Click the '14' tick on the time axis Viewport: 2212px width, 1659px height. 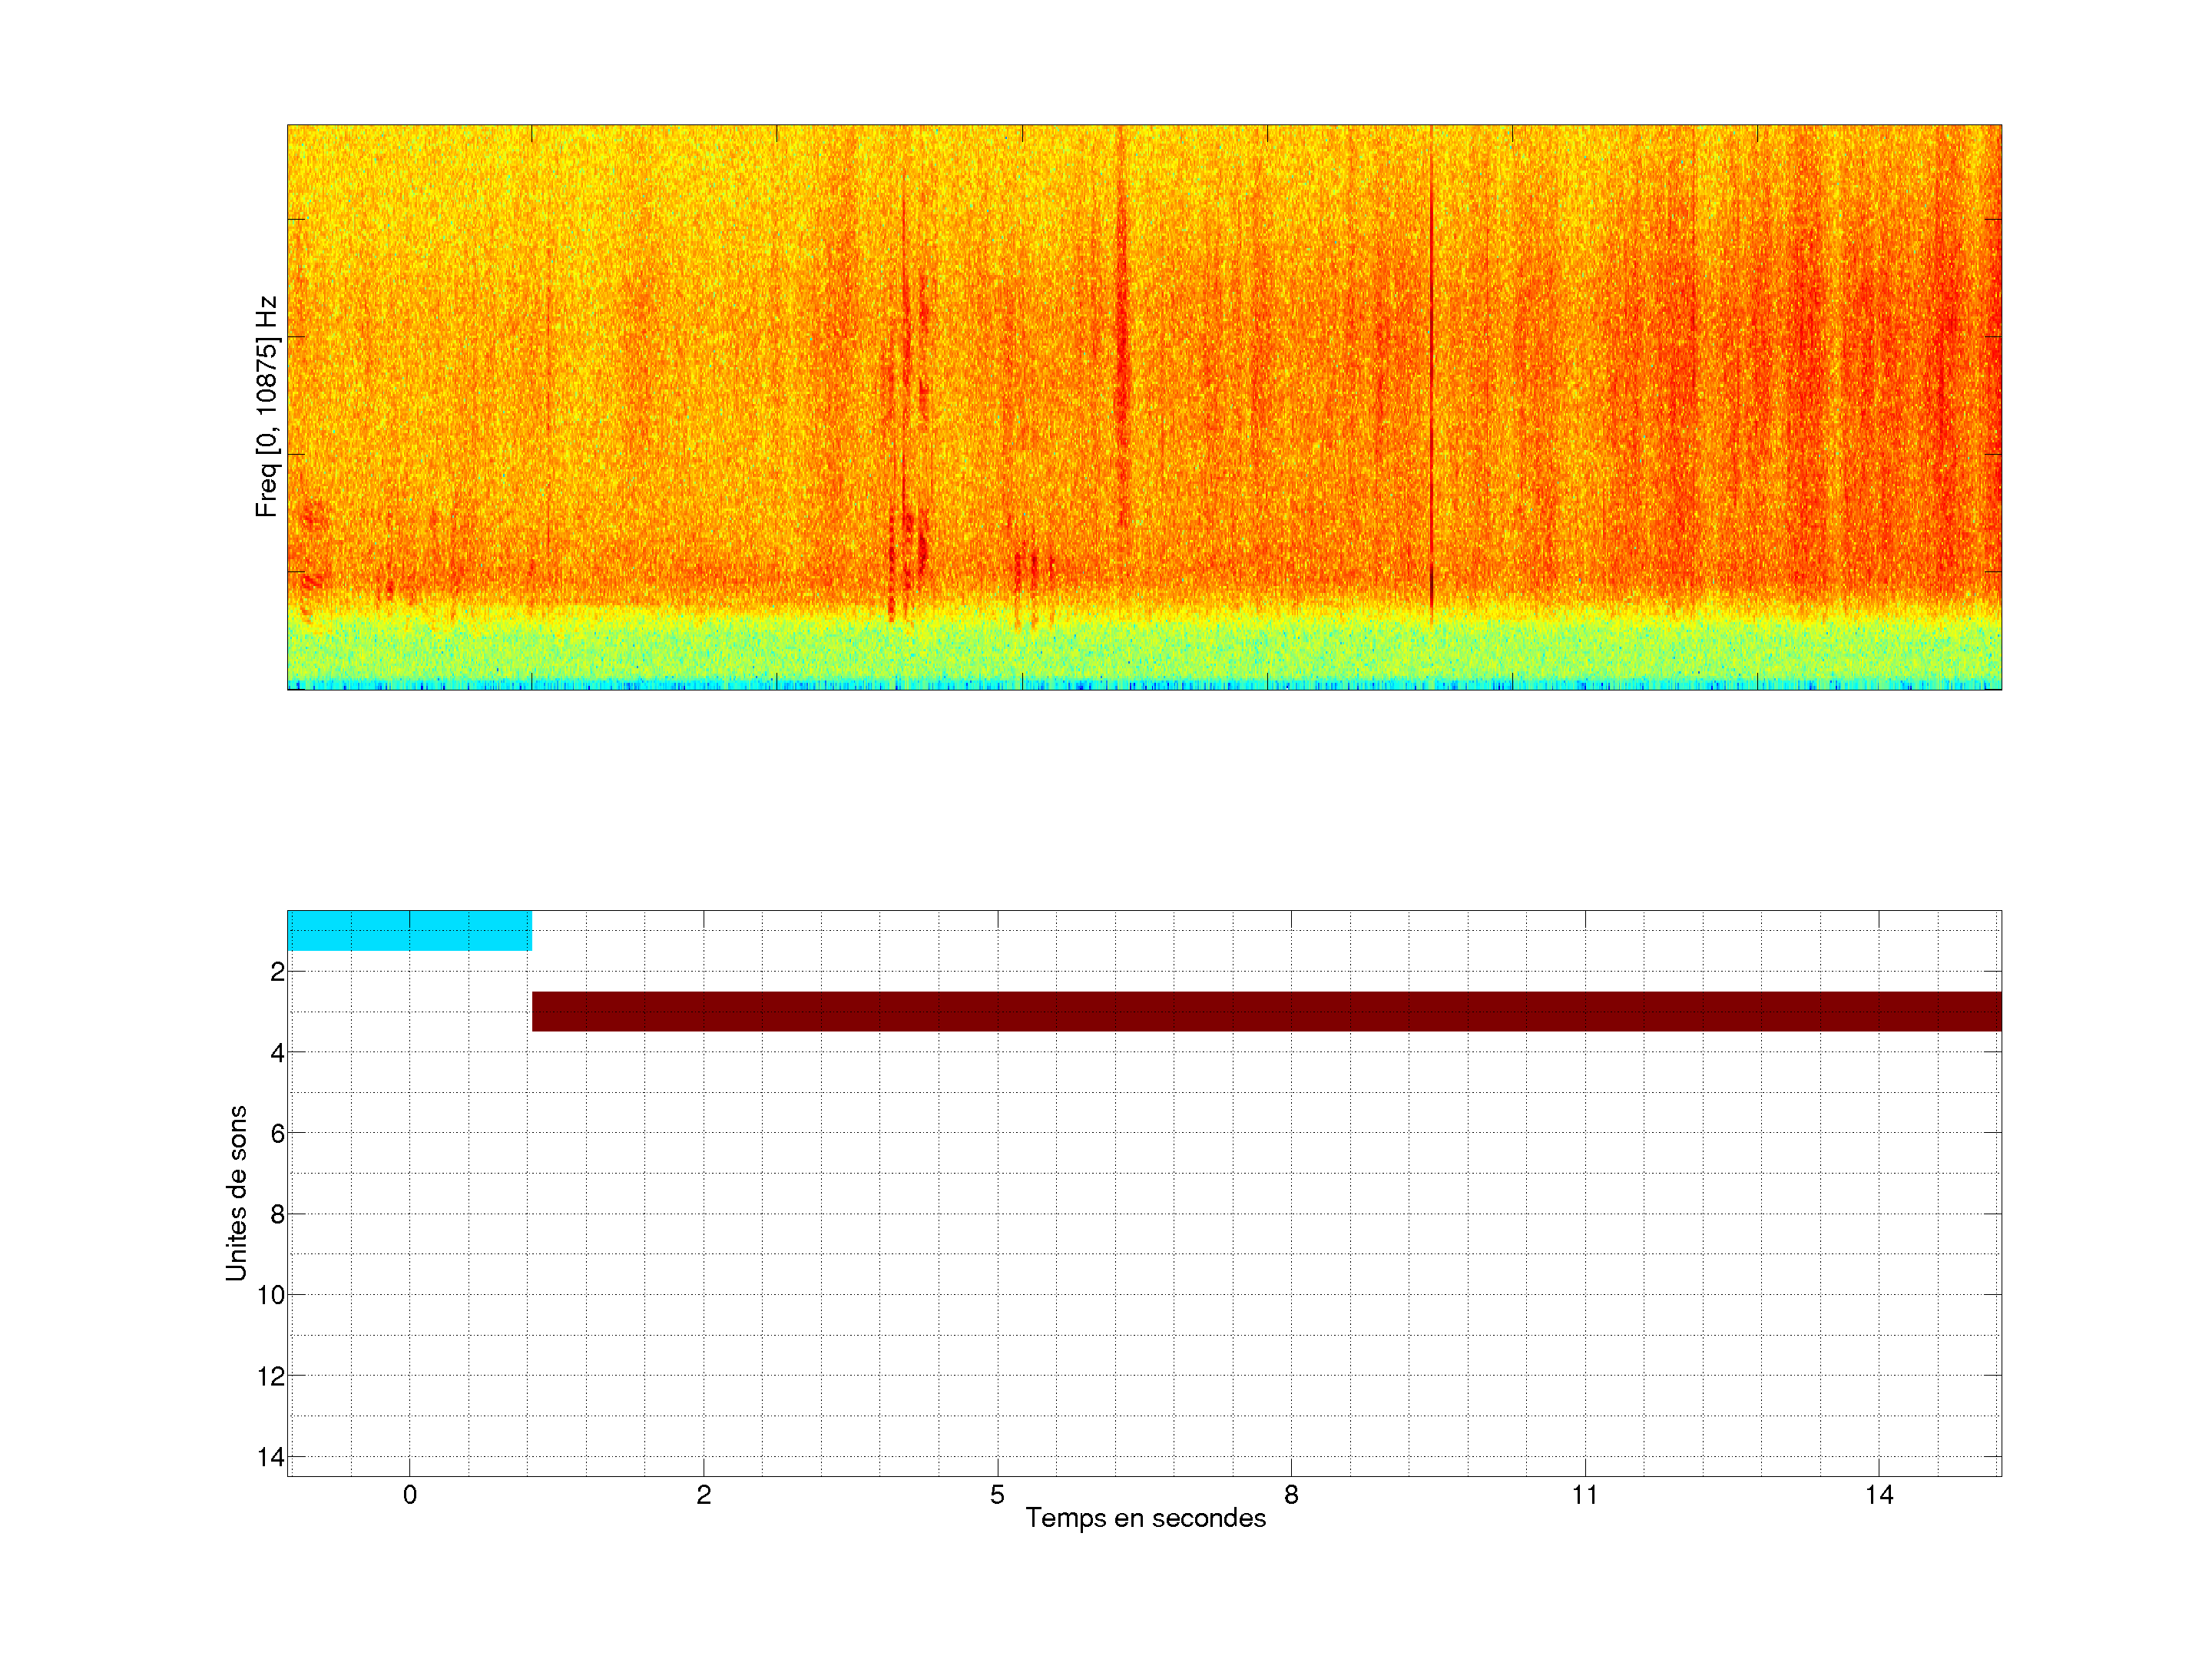pyautogui.click(x=1879, y=1495)
